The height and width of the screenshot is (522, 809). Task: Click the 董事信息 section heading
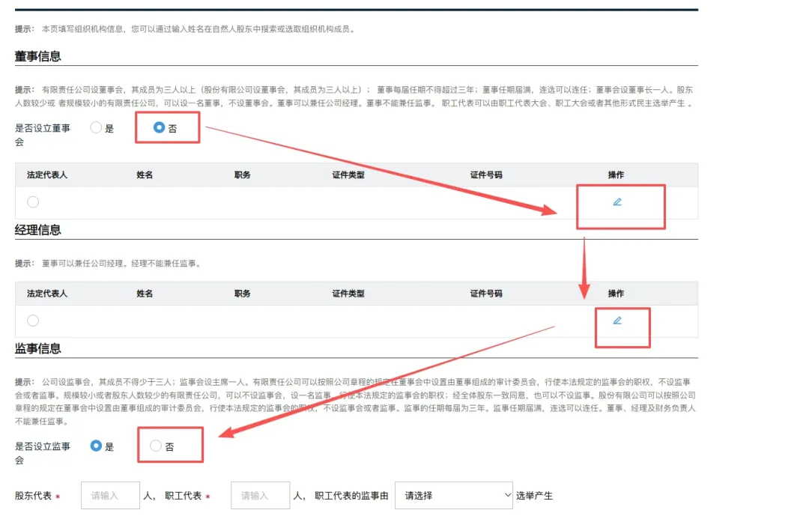[x=36, y=56]
